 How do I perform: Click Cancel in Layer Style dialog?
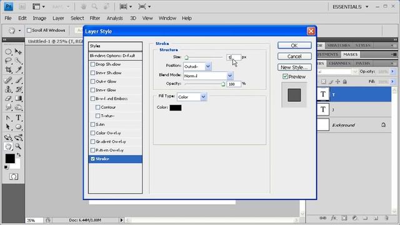click(x=294, y=56)
